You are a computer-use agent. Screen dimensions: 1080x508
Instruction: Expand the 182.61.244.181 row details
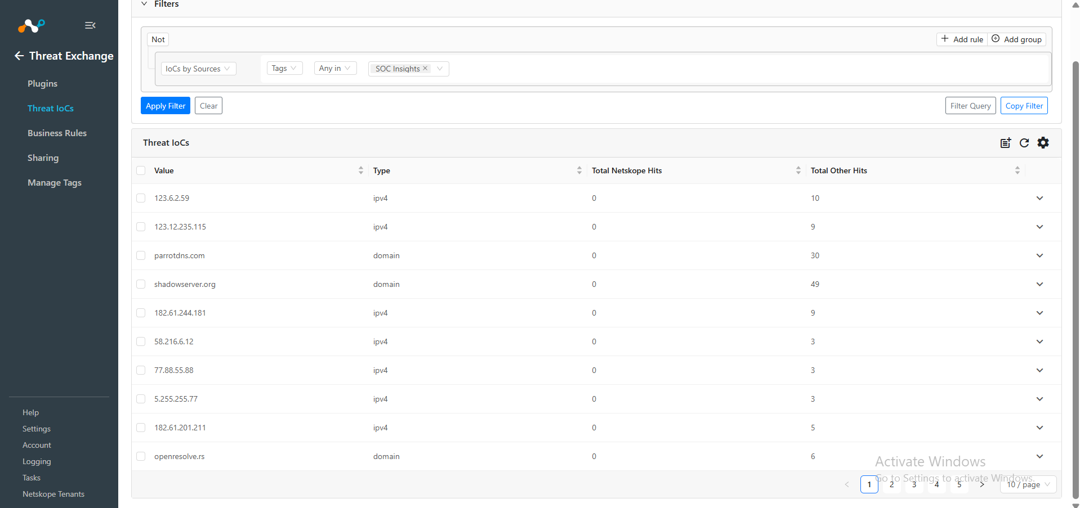[1039, 313]
